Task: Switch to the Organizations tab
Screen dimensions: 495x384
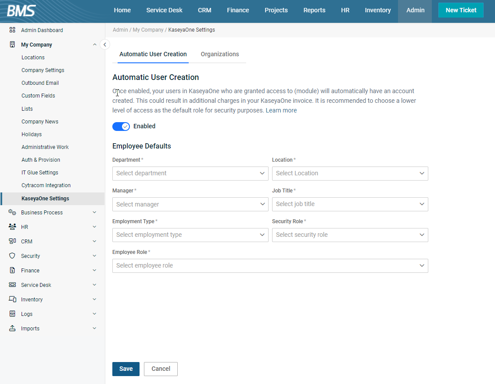Action: click(x=220, y=54)
